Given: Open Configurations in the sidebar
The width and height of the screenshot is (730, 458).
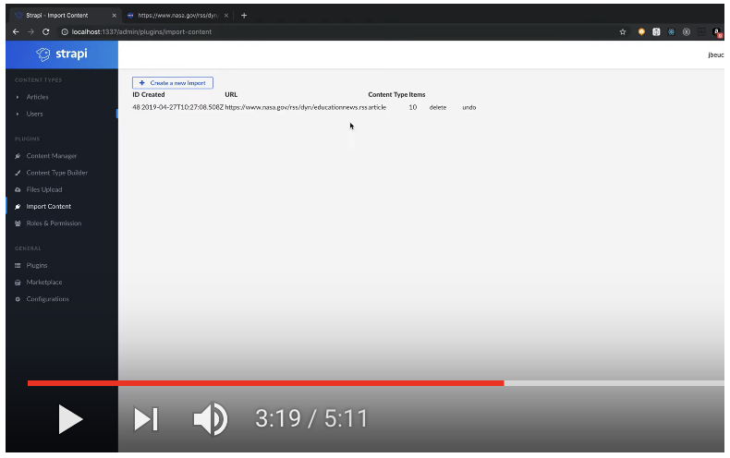Looking at the screenshot, I should coord(47,299).
